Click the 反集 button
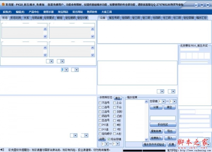 pos(172,145)
